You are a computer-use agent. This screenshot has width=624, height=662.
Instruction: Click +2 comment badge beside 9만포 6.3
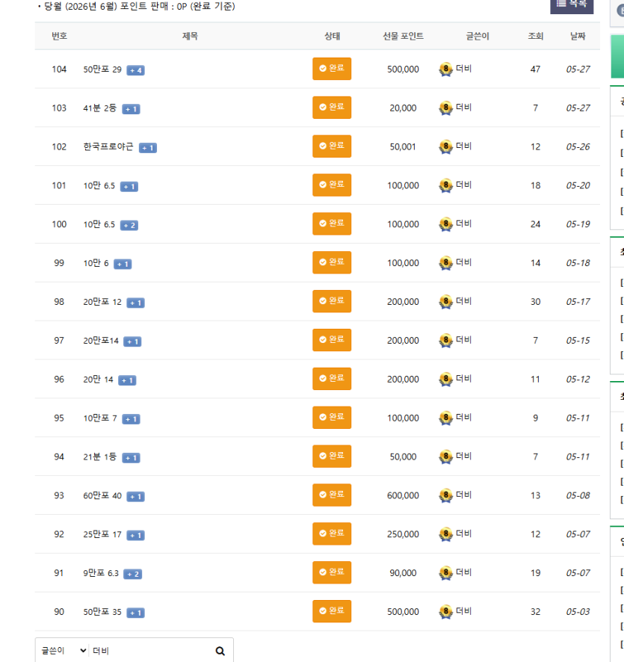[x=132, y=574]
